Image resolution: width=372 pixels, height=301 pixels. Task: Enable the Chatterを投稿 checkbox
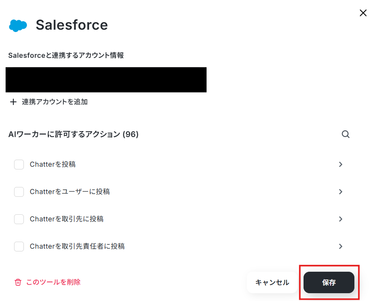click(19, 164)
